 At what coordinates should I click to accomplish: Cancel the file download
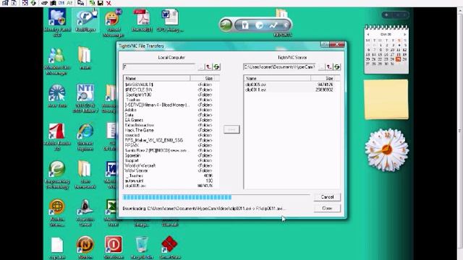[x=327, y=197]
